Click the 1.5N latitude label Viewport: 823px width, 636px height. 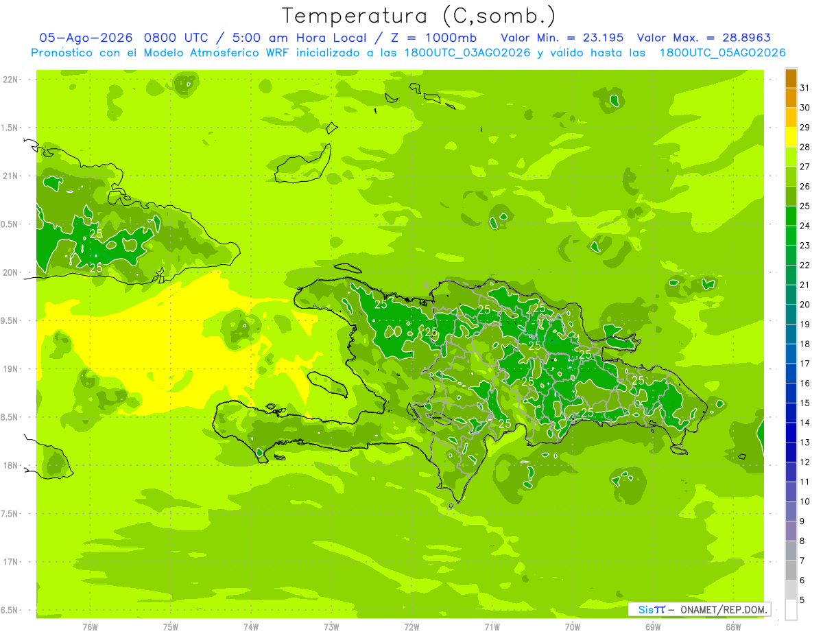[10, 128]
